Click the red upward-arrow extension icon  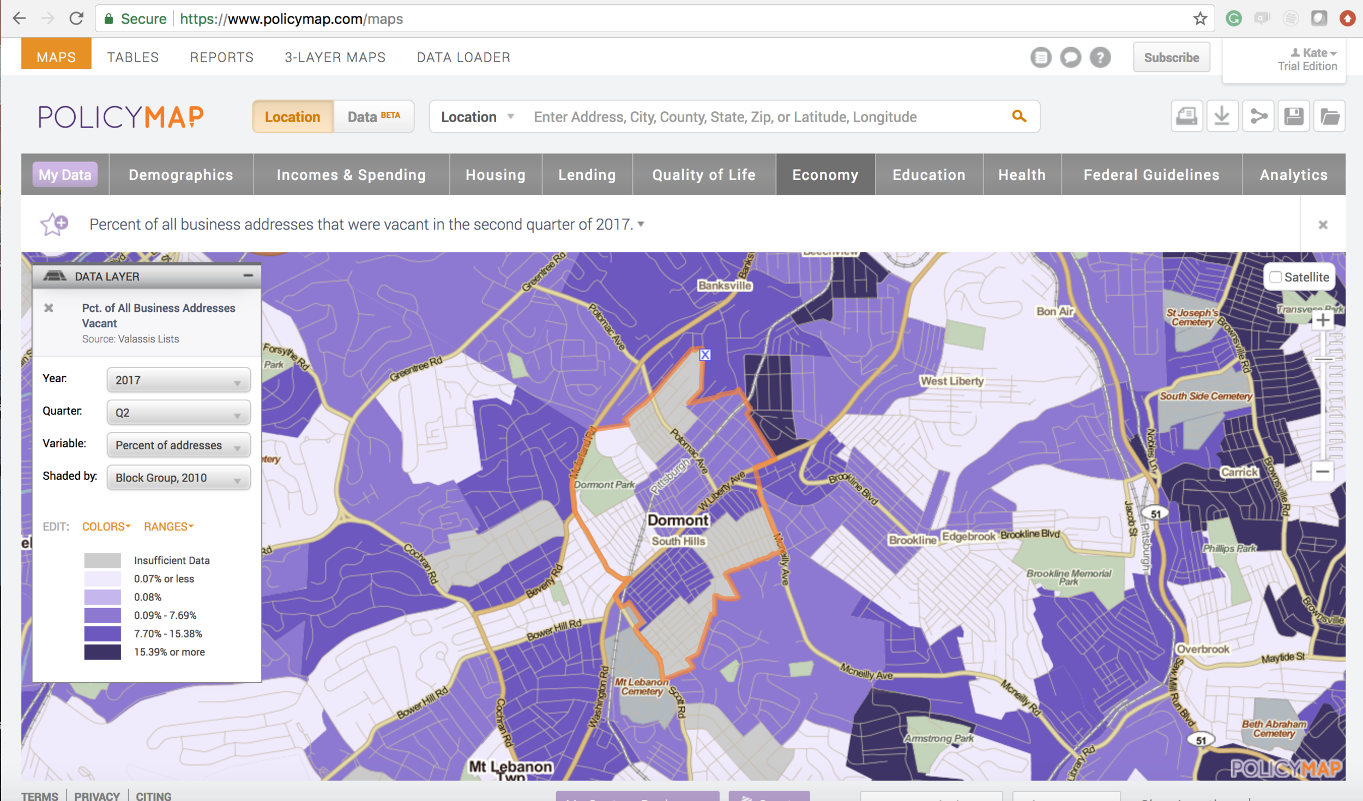click(1348, 19)
